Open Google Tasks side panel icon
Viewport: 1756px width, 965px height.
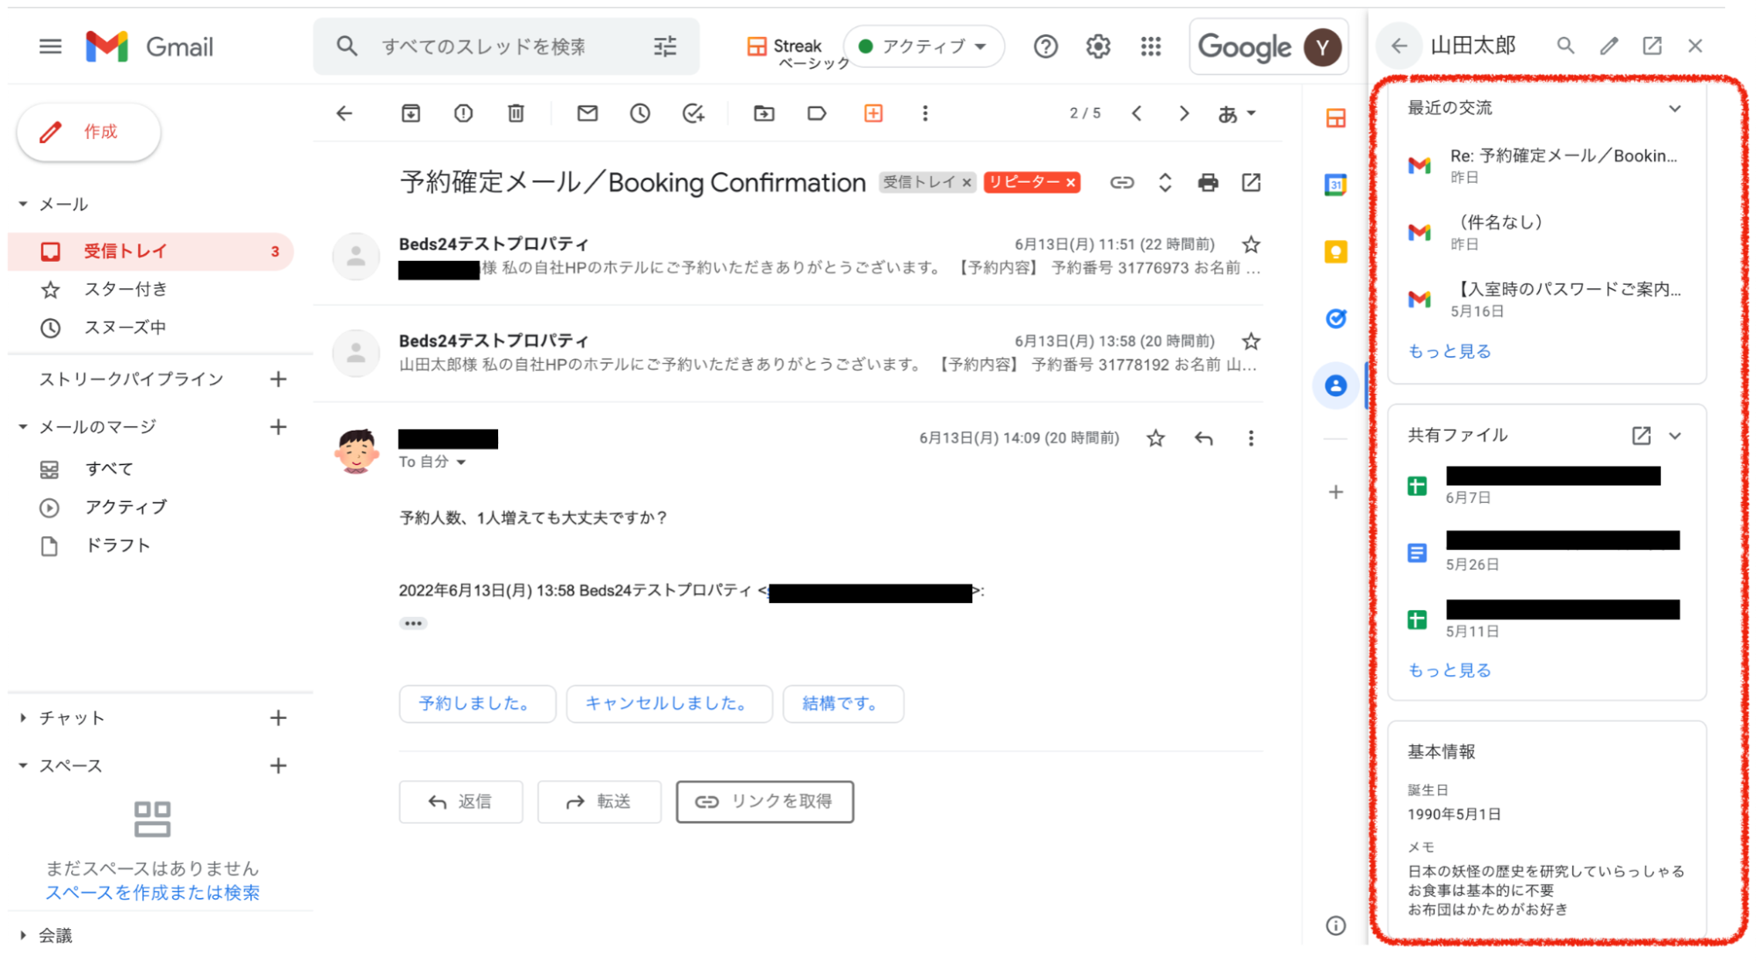[1335, 318]
